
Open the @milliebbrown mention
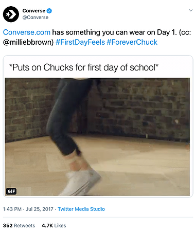[28, 42]
